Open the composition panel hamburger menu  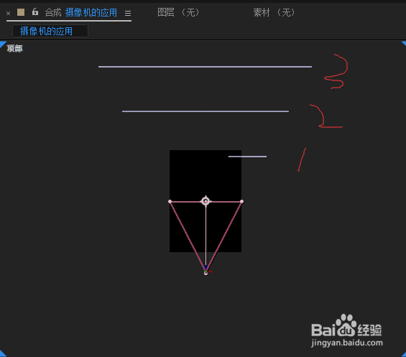click(128, 13)
